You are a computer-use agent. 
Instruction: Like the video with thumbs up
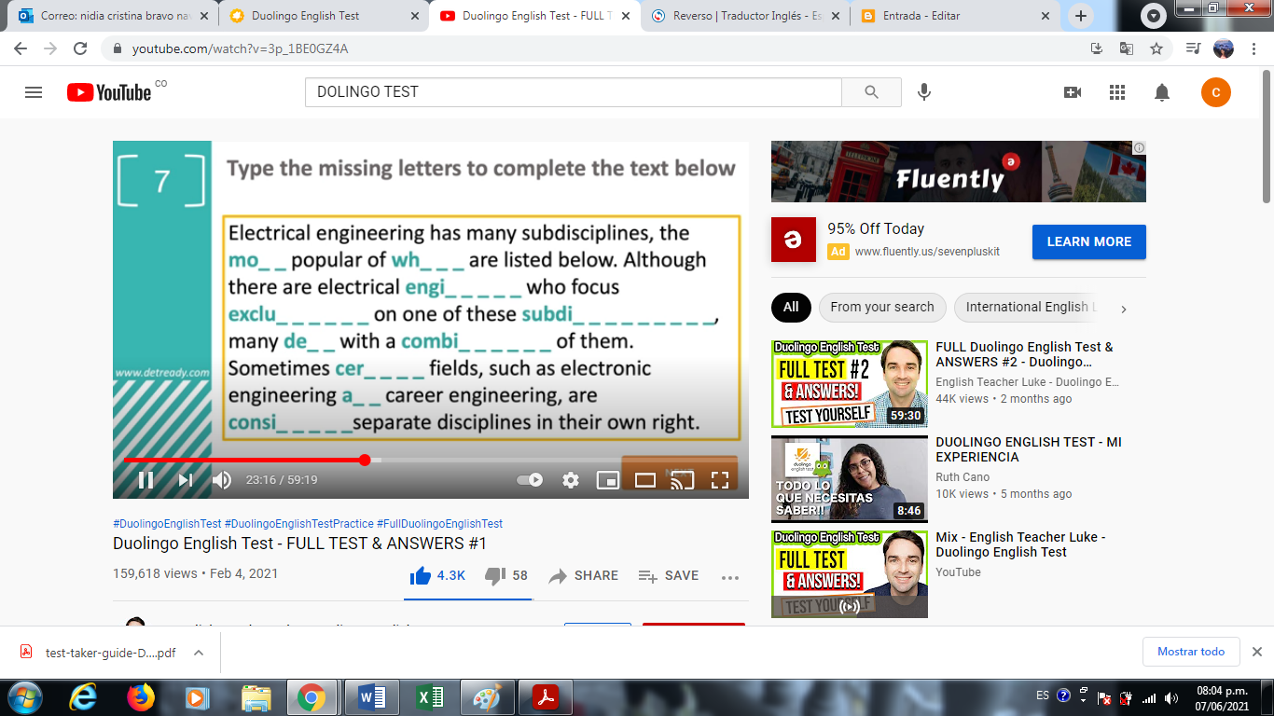click(437, 576)
